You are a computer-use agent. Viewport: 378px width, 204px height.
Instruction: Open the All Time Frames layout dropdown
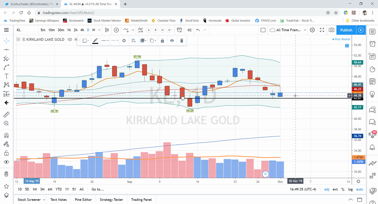288,30
